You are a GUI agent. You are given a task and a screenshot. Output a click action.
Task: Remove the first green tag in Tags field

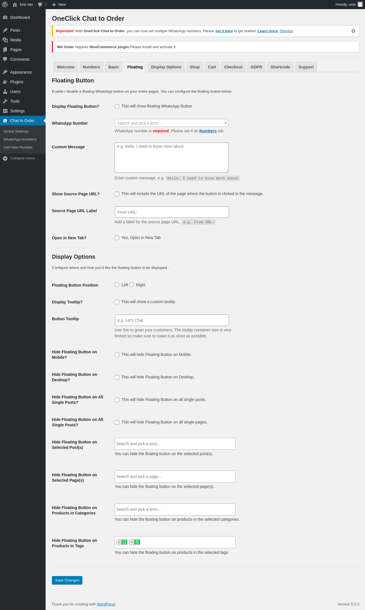119,542
